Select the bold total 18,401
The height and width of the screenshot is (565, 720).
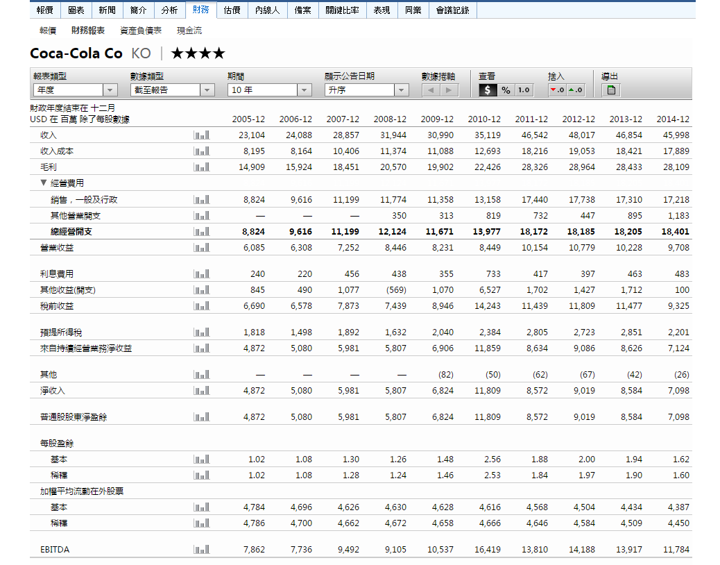coord(675,232)
